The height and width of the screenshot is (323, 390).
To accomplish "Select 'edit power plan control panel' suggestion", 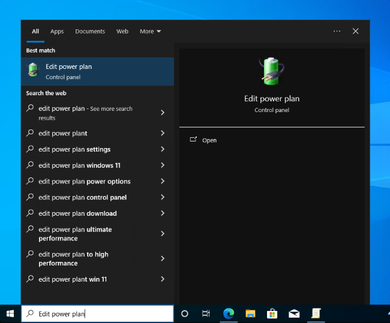I will 82,197.
